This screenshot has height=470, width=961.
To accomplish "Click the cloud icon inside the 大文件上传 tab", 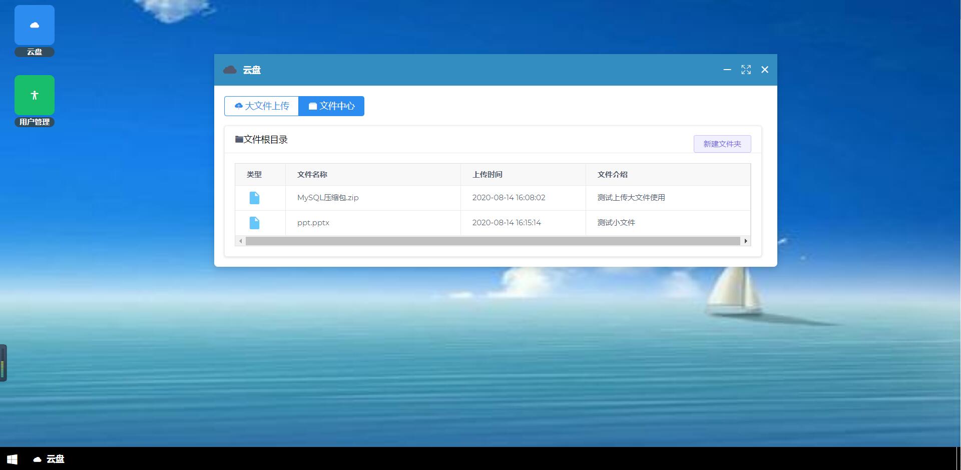I will point(239,106).
